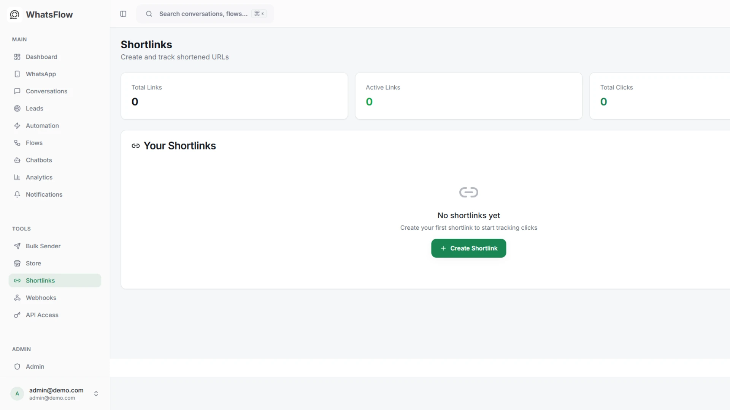
Task: Open Bulk Sender tool
Action: (55, 246)
